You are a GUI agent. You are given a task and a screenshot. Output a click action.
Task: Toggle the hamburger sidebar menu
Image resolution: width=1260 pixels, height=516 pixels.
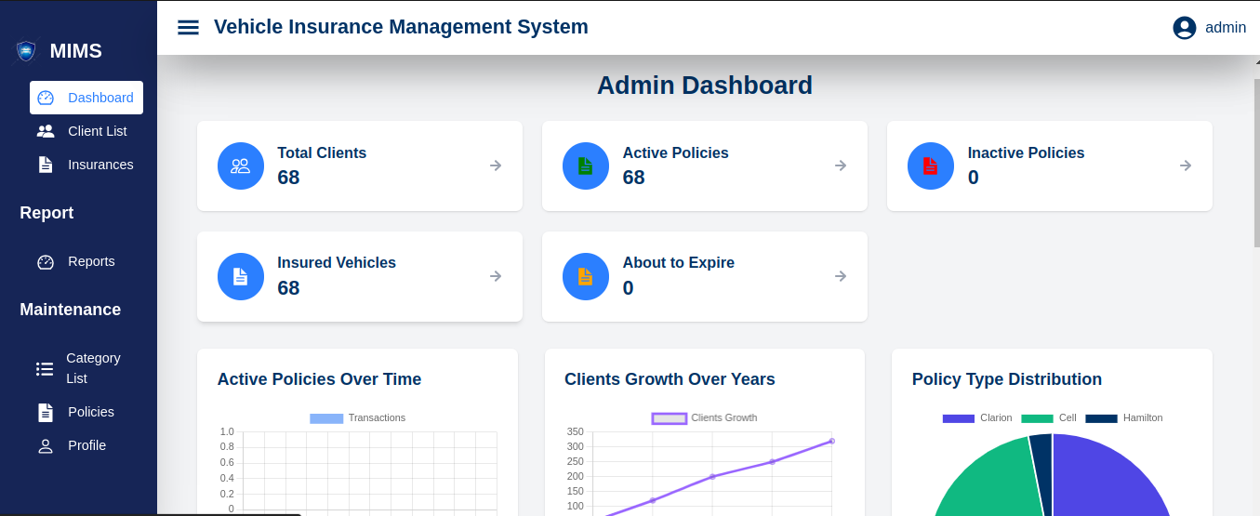[x=188, y=28]
